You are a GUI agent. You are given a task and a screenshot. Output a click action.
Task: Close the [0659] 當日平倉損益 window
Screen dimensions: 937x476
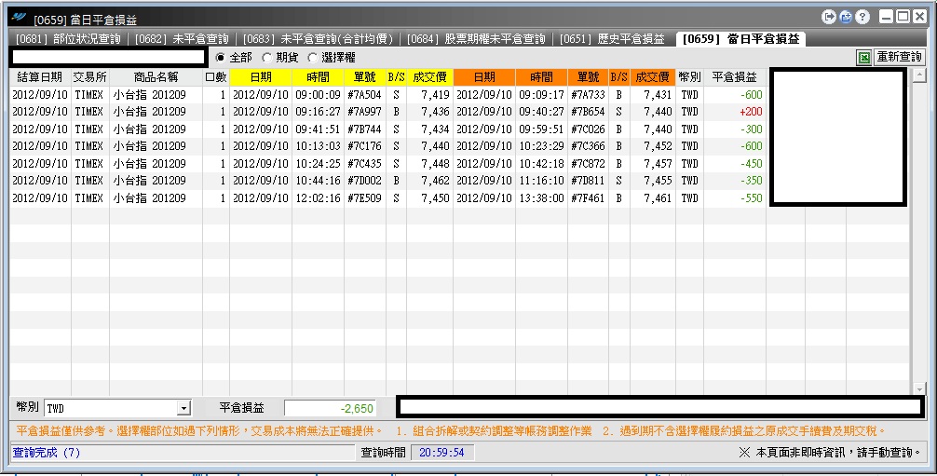pos(919,17)
